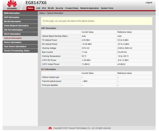
Task: Select the RX Optical Power label
Action: [x=50, y=44]
